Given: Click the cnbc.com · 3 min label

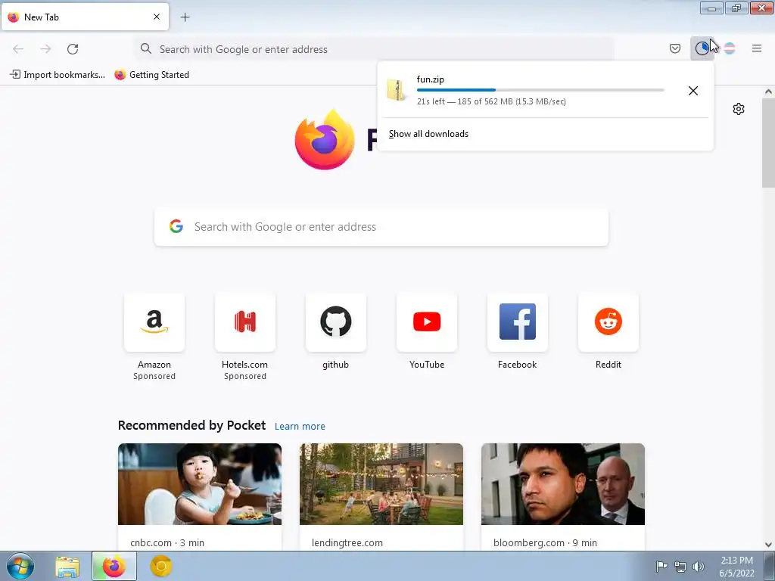Looking at the screenshot, I should (167, 542).
